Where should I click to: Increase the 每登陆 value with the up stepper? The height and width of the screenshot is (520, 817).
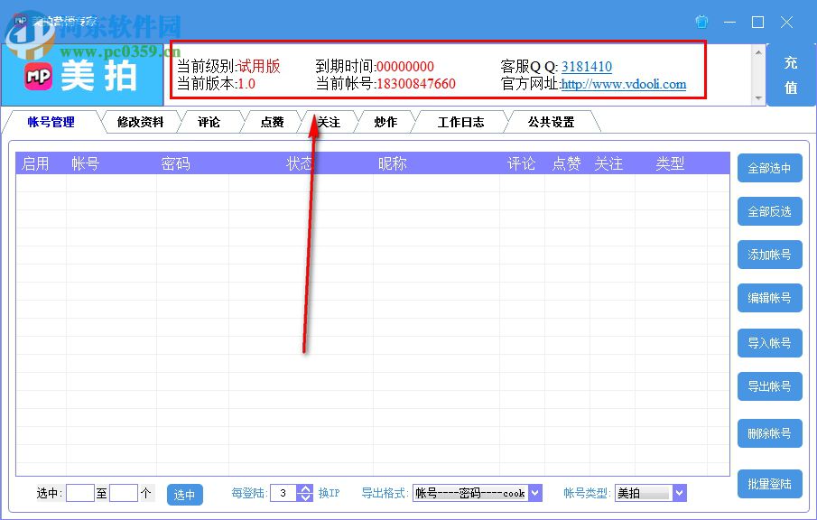[304, 488]
